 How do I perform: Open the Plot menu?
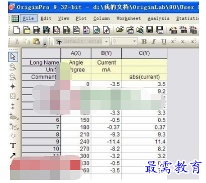(x=81, y=18)
